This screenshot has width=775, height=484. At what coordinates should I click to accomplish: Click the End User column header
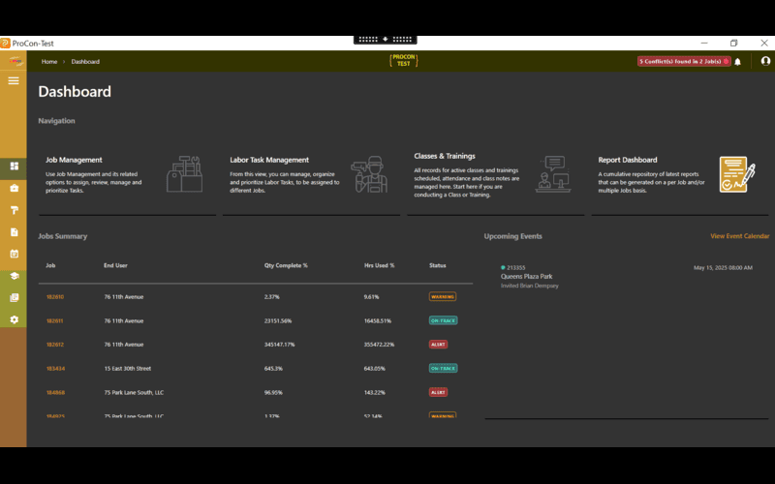pyautogui.click(x=115, y=265)
